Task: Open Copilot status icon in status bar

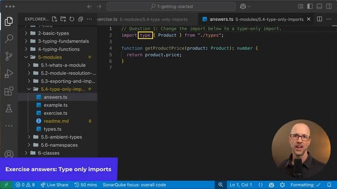Action: tap(272, 185)
